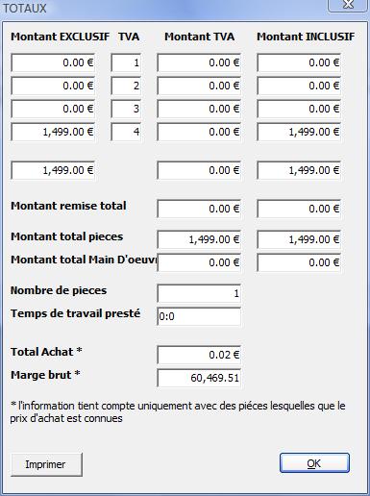Image resolution: width=370 pixels, height=496 pixels.
Task: Click the Montant INCLUSIF grand total field
Action: tap(299, 170)
